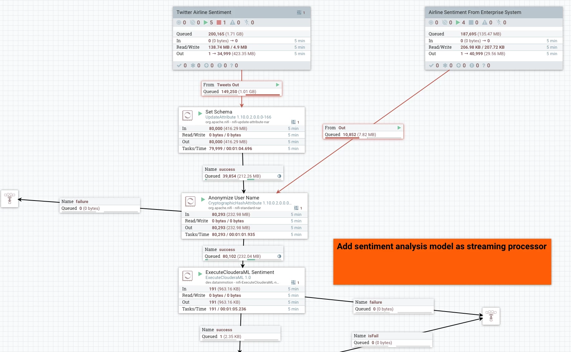Click the red stopped-count icon in Twitter Airline Sentiment

pos(219,23)
